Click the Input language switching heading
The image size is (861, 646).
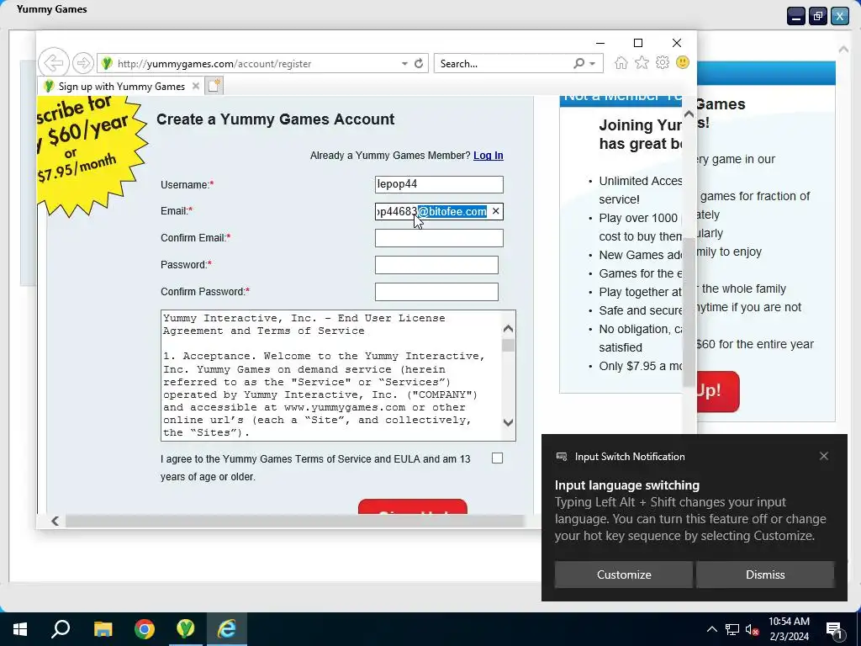click(x=626, y=485)
